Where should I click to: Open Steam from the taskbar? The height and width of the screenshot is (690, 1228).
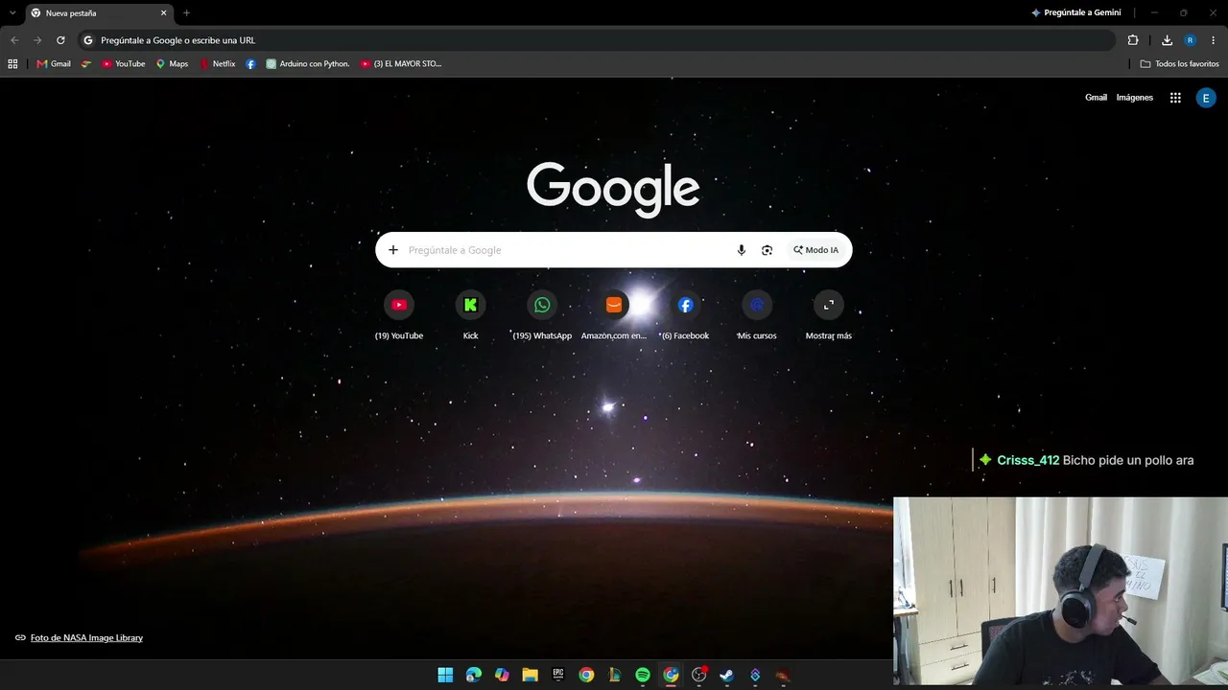[727, 675]
